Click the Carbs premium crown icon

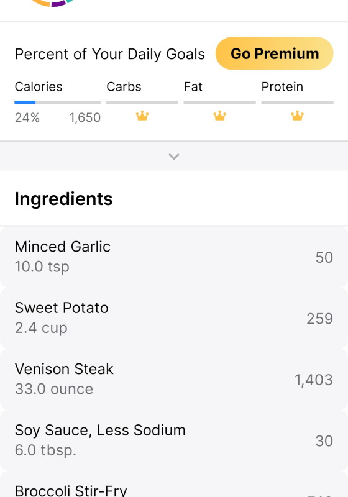[x=142, y=116]
